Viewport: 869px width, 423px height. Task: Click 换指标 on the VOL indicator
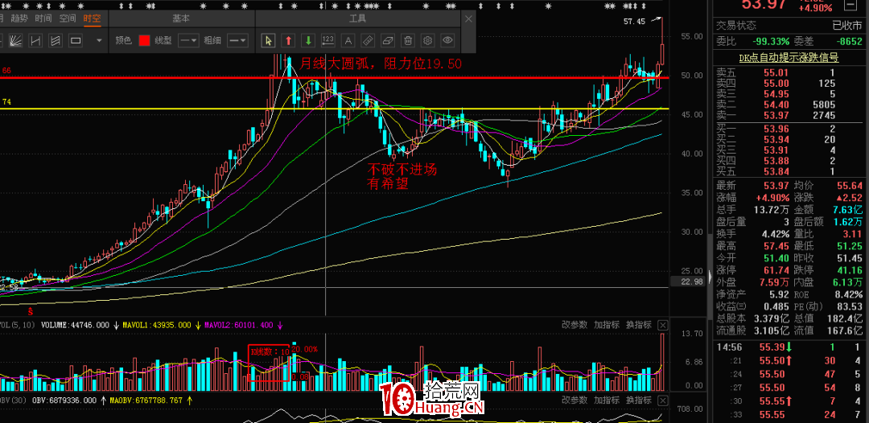638,325
